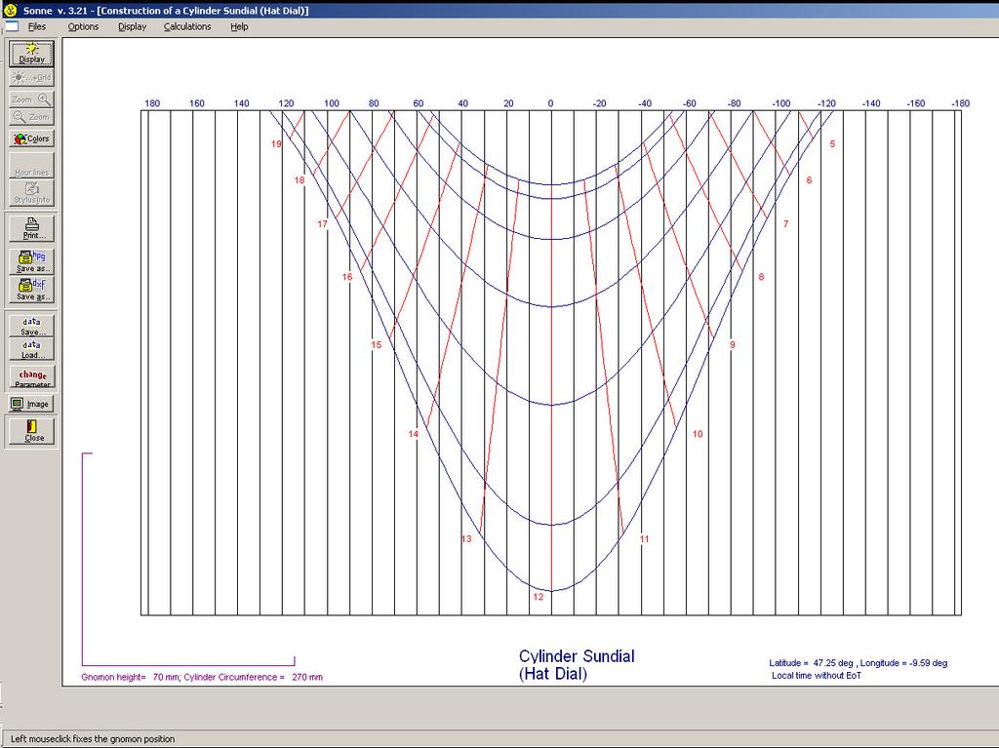Click the red hour label 9
Screen dimensions: 999x748
pyautogui.click(x=732, y=344)
